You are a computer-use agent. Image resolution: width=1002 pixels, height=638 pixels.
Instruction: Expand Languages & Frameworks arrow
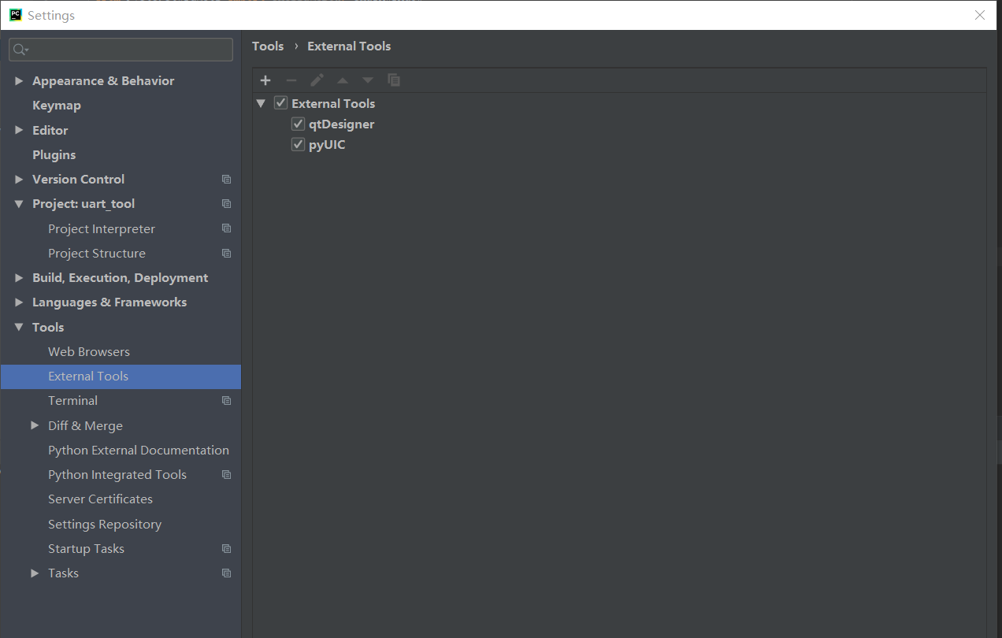(19, 302)
